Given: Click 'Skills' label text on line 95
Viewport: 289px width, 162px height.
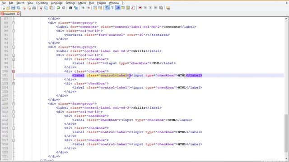Looking at the screenshot, I should [140, 51].
